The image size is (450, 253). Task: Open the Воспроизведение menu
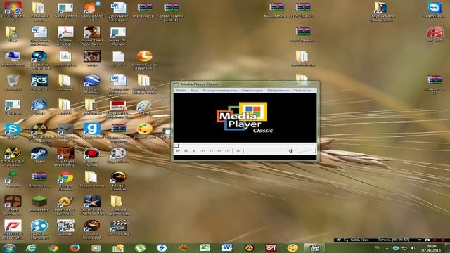(x=220, y=91)
